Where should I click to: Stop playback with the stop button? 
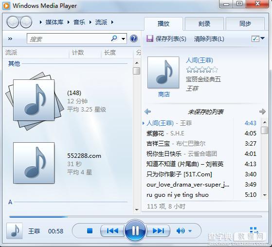[x=90, y=231]
